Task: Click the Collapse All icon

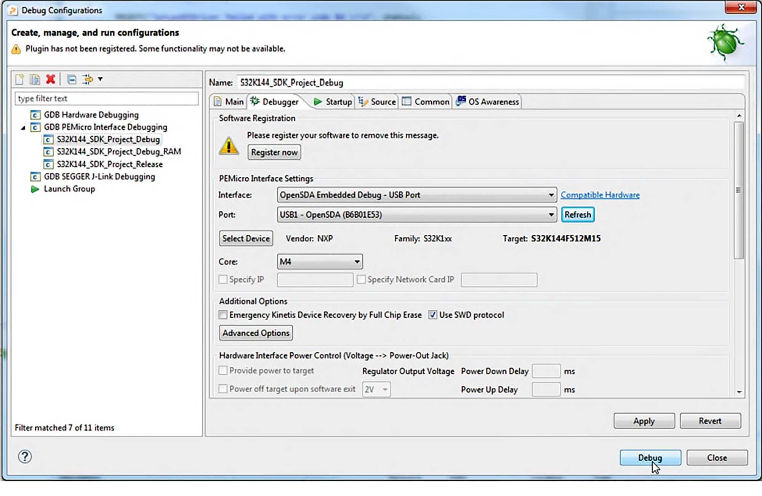Action: [x=72, y=79]
